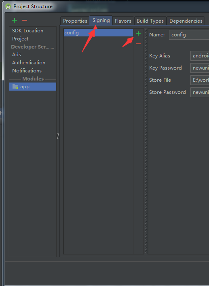
Task: Add new module with green plus
Action: [15, 20]
